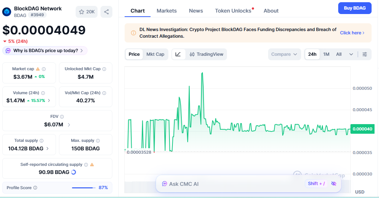Viewport: 379px width, 198px height.
Task: Expand Total supply details arrow
Action: pos(47,148)
